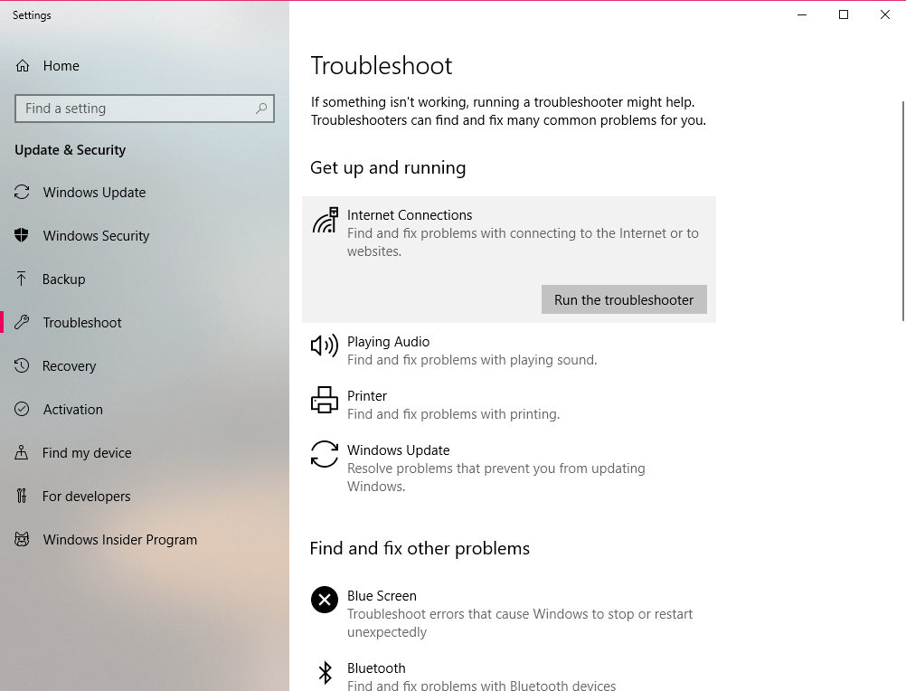
Task: Click the Home house icon
Action: (x=22, y=66)
